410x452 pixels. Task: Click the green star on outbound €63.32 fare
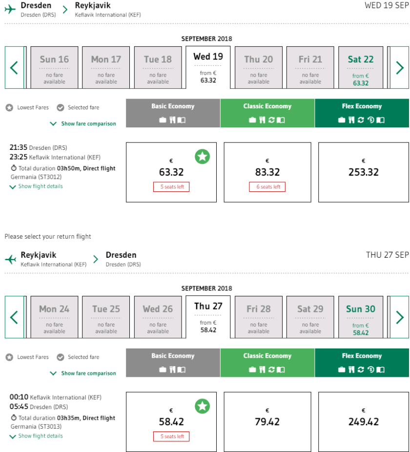[x=203, y=157]
